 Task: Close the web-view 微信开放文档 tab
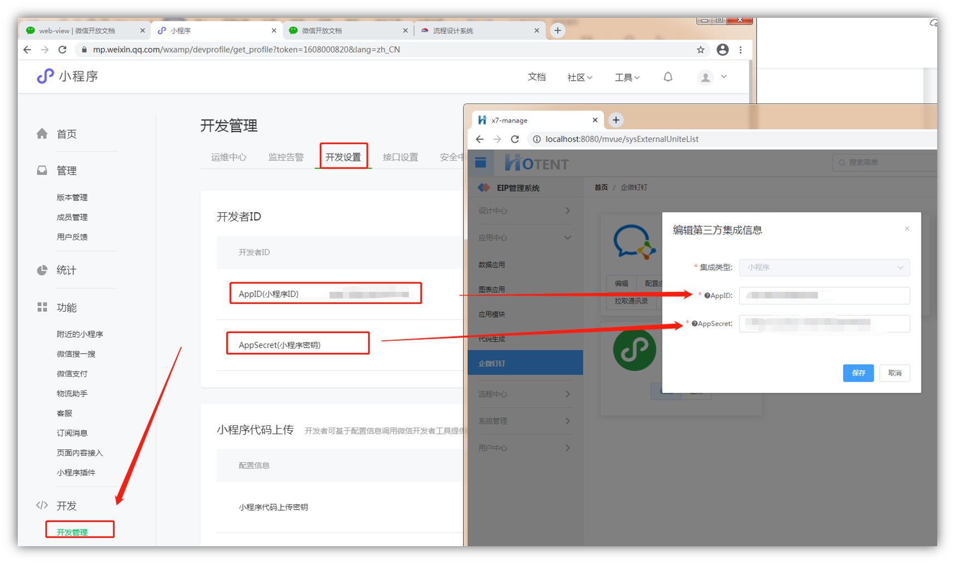click(x=142, y=31)
